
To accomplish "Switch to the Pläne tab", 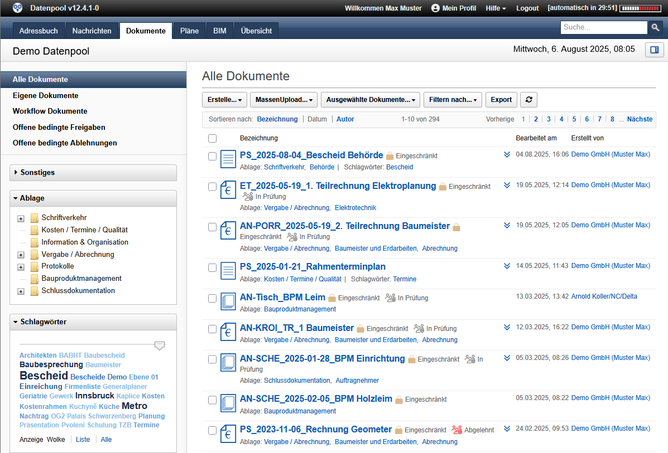I will [x=189, y=31].
